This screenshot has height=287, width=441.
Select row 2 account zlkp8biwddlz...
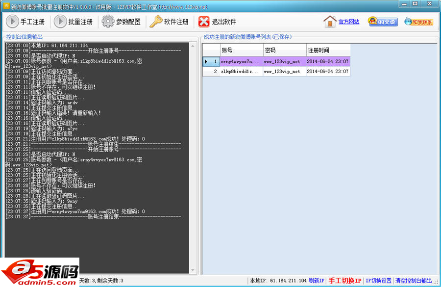[x=241, y=72]
